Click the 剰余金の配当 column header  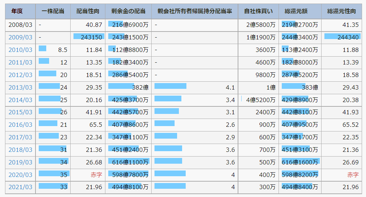click(x=128, y=11)
